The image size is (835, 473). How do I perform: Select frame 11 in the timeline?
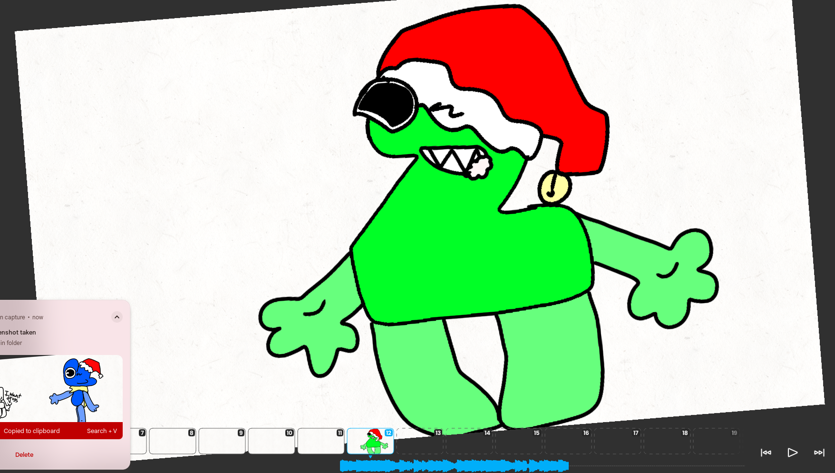pyautogui.click(x=321, y=441)
